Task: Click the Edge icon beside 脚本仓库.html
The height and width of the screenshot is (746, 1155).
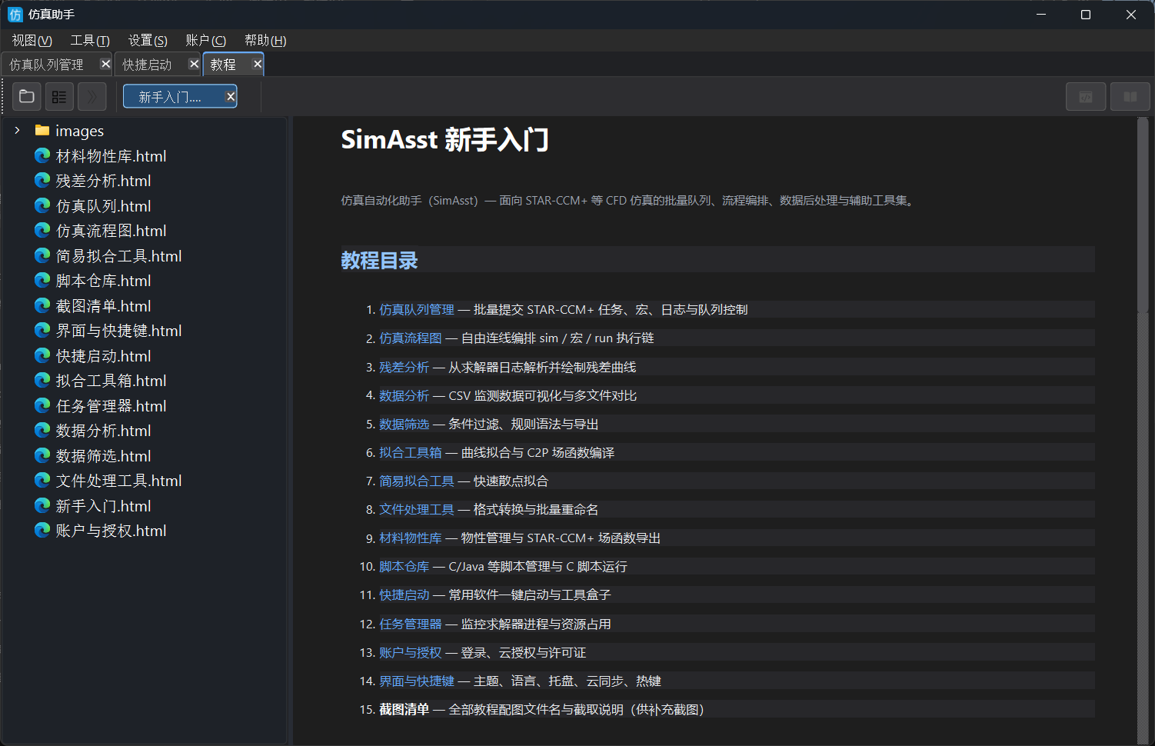Action: point(42,281)
